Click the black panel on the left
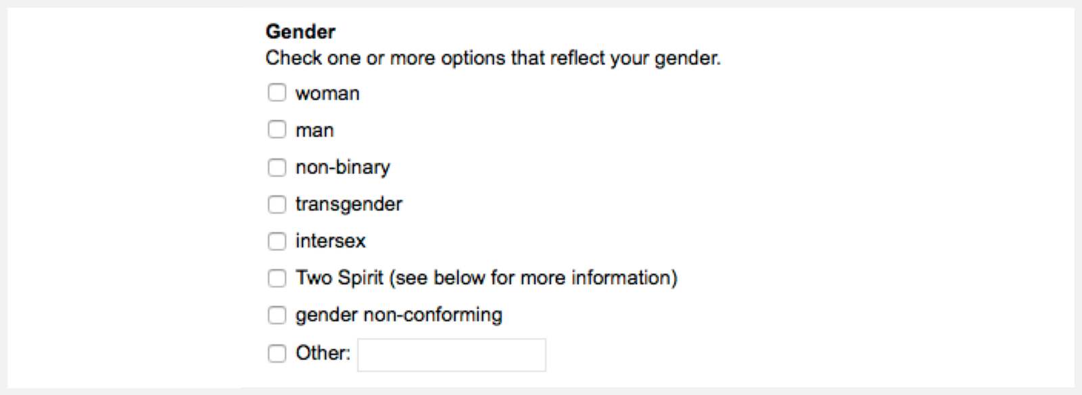1082x395 pixels. click(x=124, y=197)
